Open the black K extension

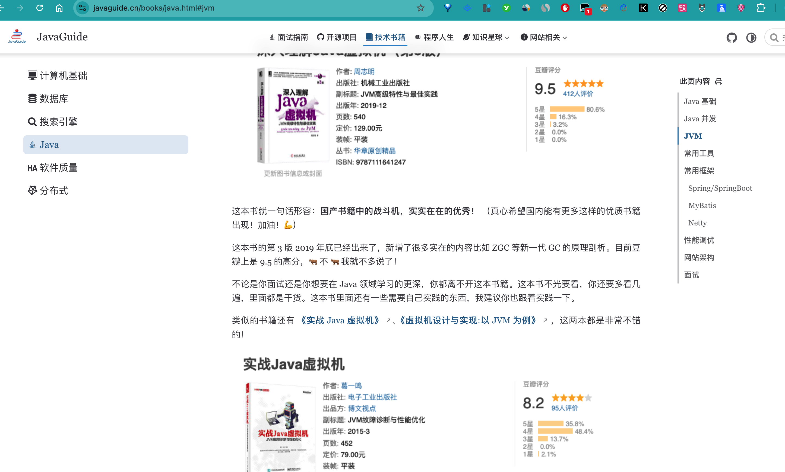tap(643, 8)
